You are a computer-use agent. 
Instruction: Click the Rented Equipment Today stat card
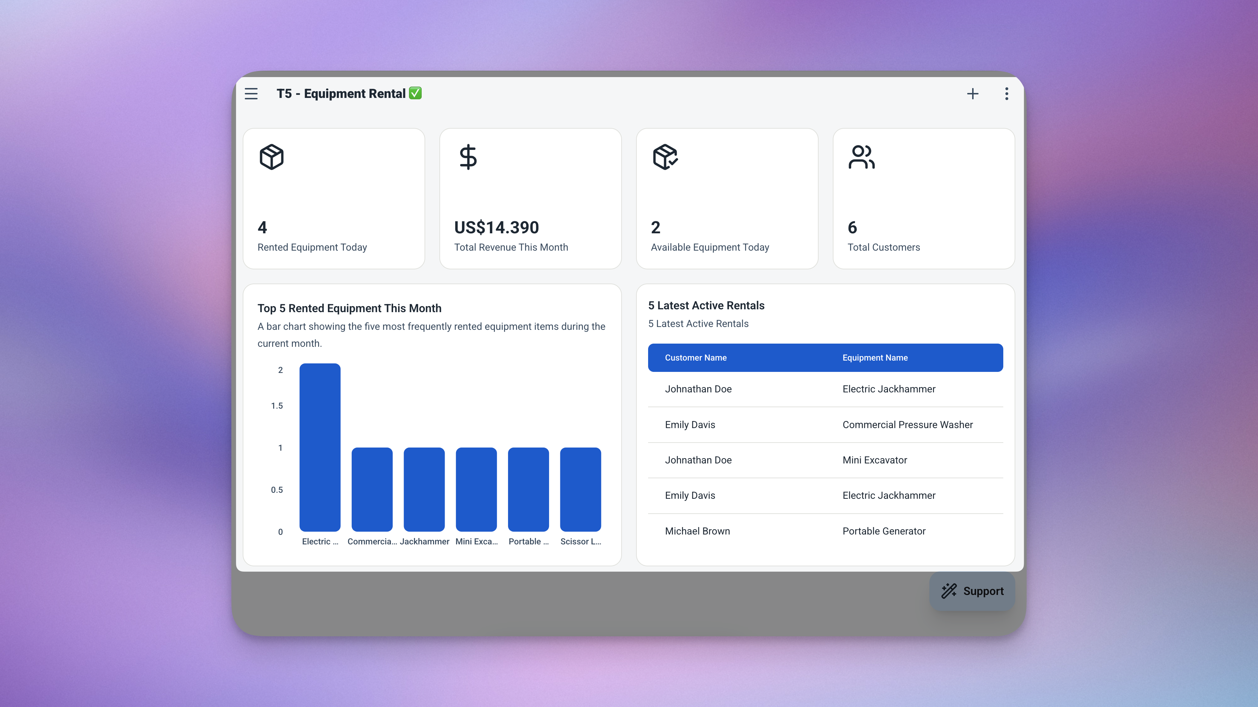334,199
